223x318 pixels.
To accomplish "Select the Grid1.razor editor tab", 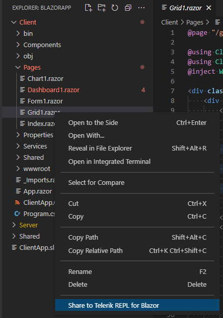I will click(x=185, y=8).
